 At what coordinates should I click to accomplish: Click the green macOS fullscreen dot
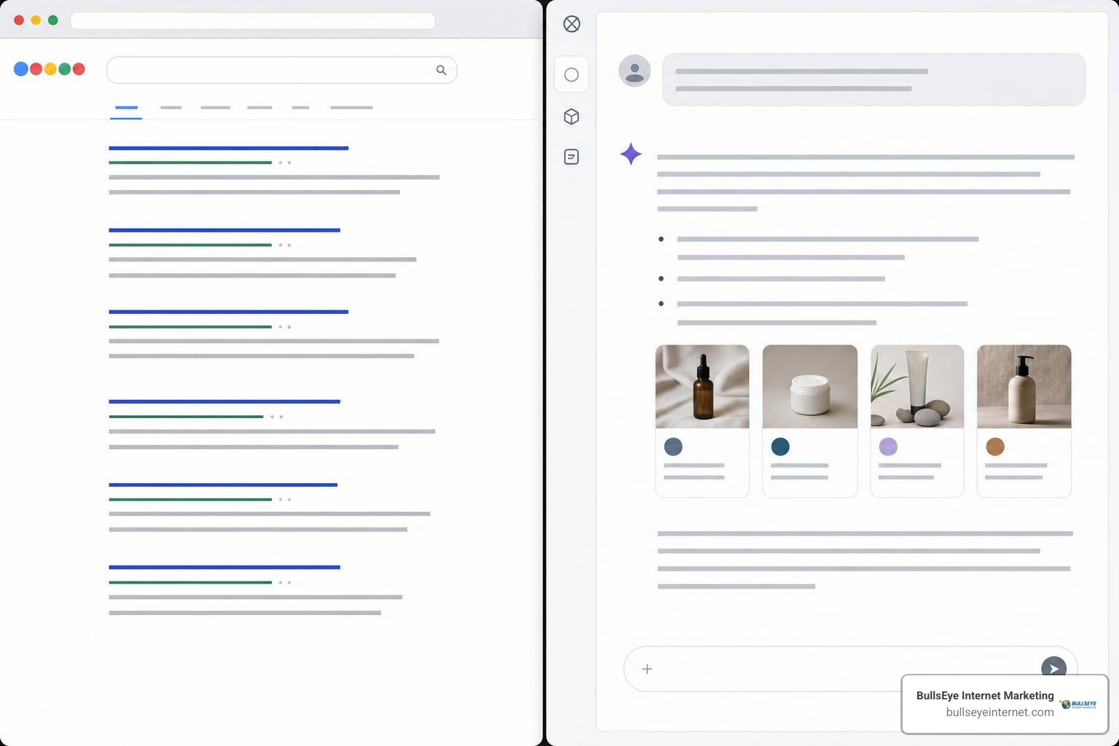(53, 20)
